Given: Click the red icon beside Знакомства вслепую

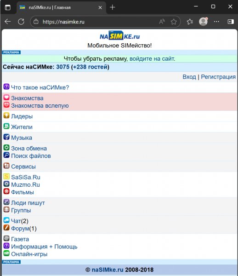Looking at the screenshot, I should pyautogui.click(x=6, y=105).
